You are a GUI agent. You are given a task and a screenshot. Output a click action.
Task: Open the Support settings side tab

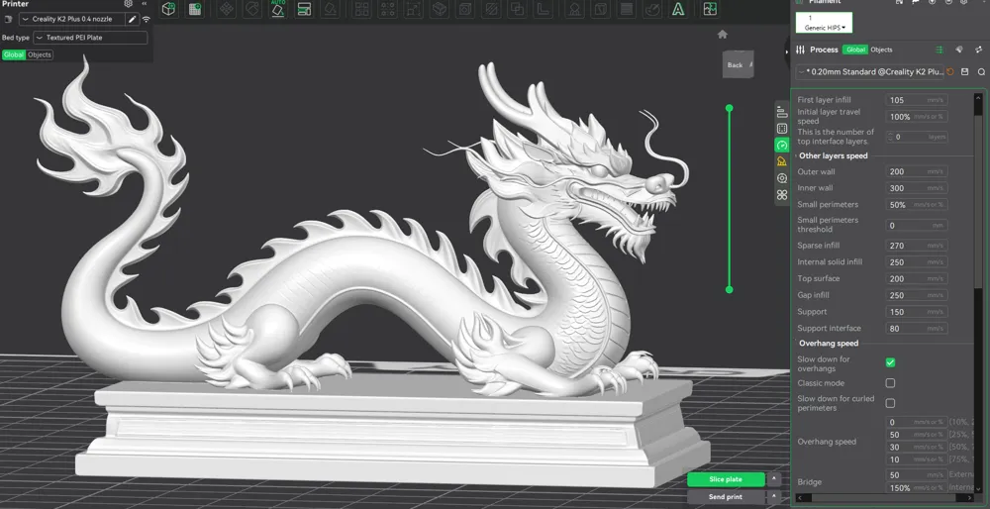coord(782,161)
